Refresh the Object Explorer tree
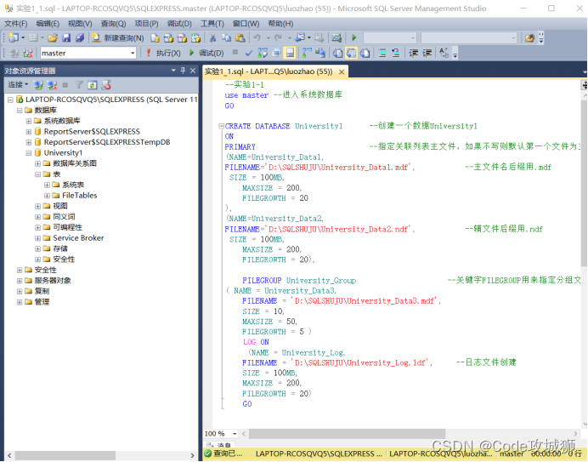Image resolution: width=588 pixels, height=462 pixels. [x=93, y=85]
